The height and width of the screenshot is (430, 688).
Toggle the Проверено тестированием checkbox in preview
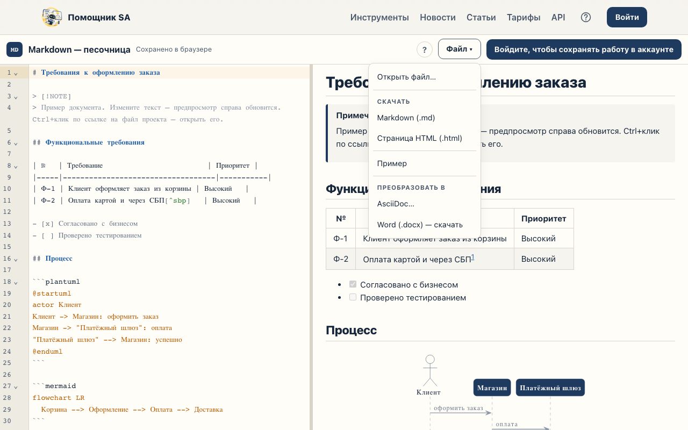[353, 297]
